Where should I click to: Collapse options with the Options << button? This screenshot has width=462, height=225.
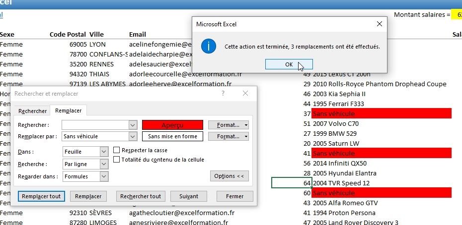229,176
